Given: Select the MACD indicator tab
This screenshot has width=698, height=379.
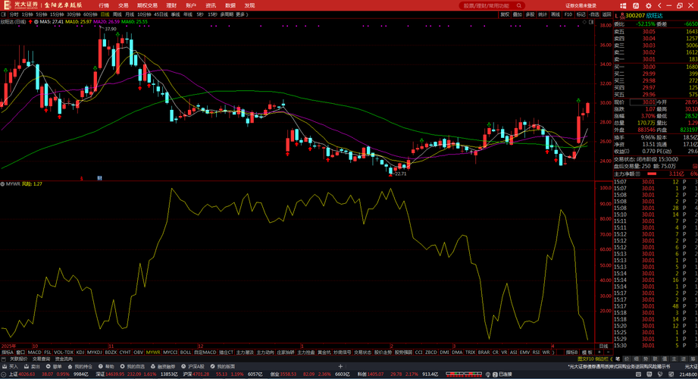Looking at the screenshot, I should [34, 352].
